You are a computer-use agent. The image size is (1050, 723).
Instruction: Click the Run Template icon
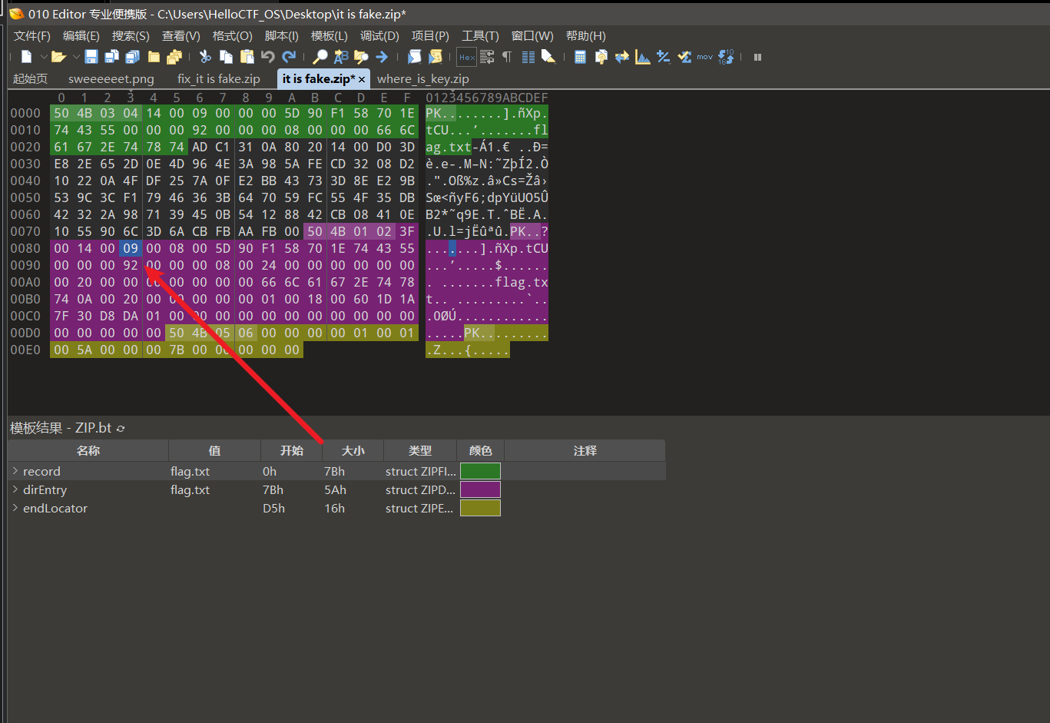[436, 57]
